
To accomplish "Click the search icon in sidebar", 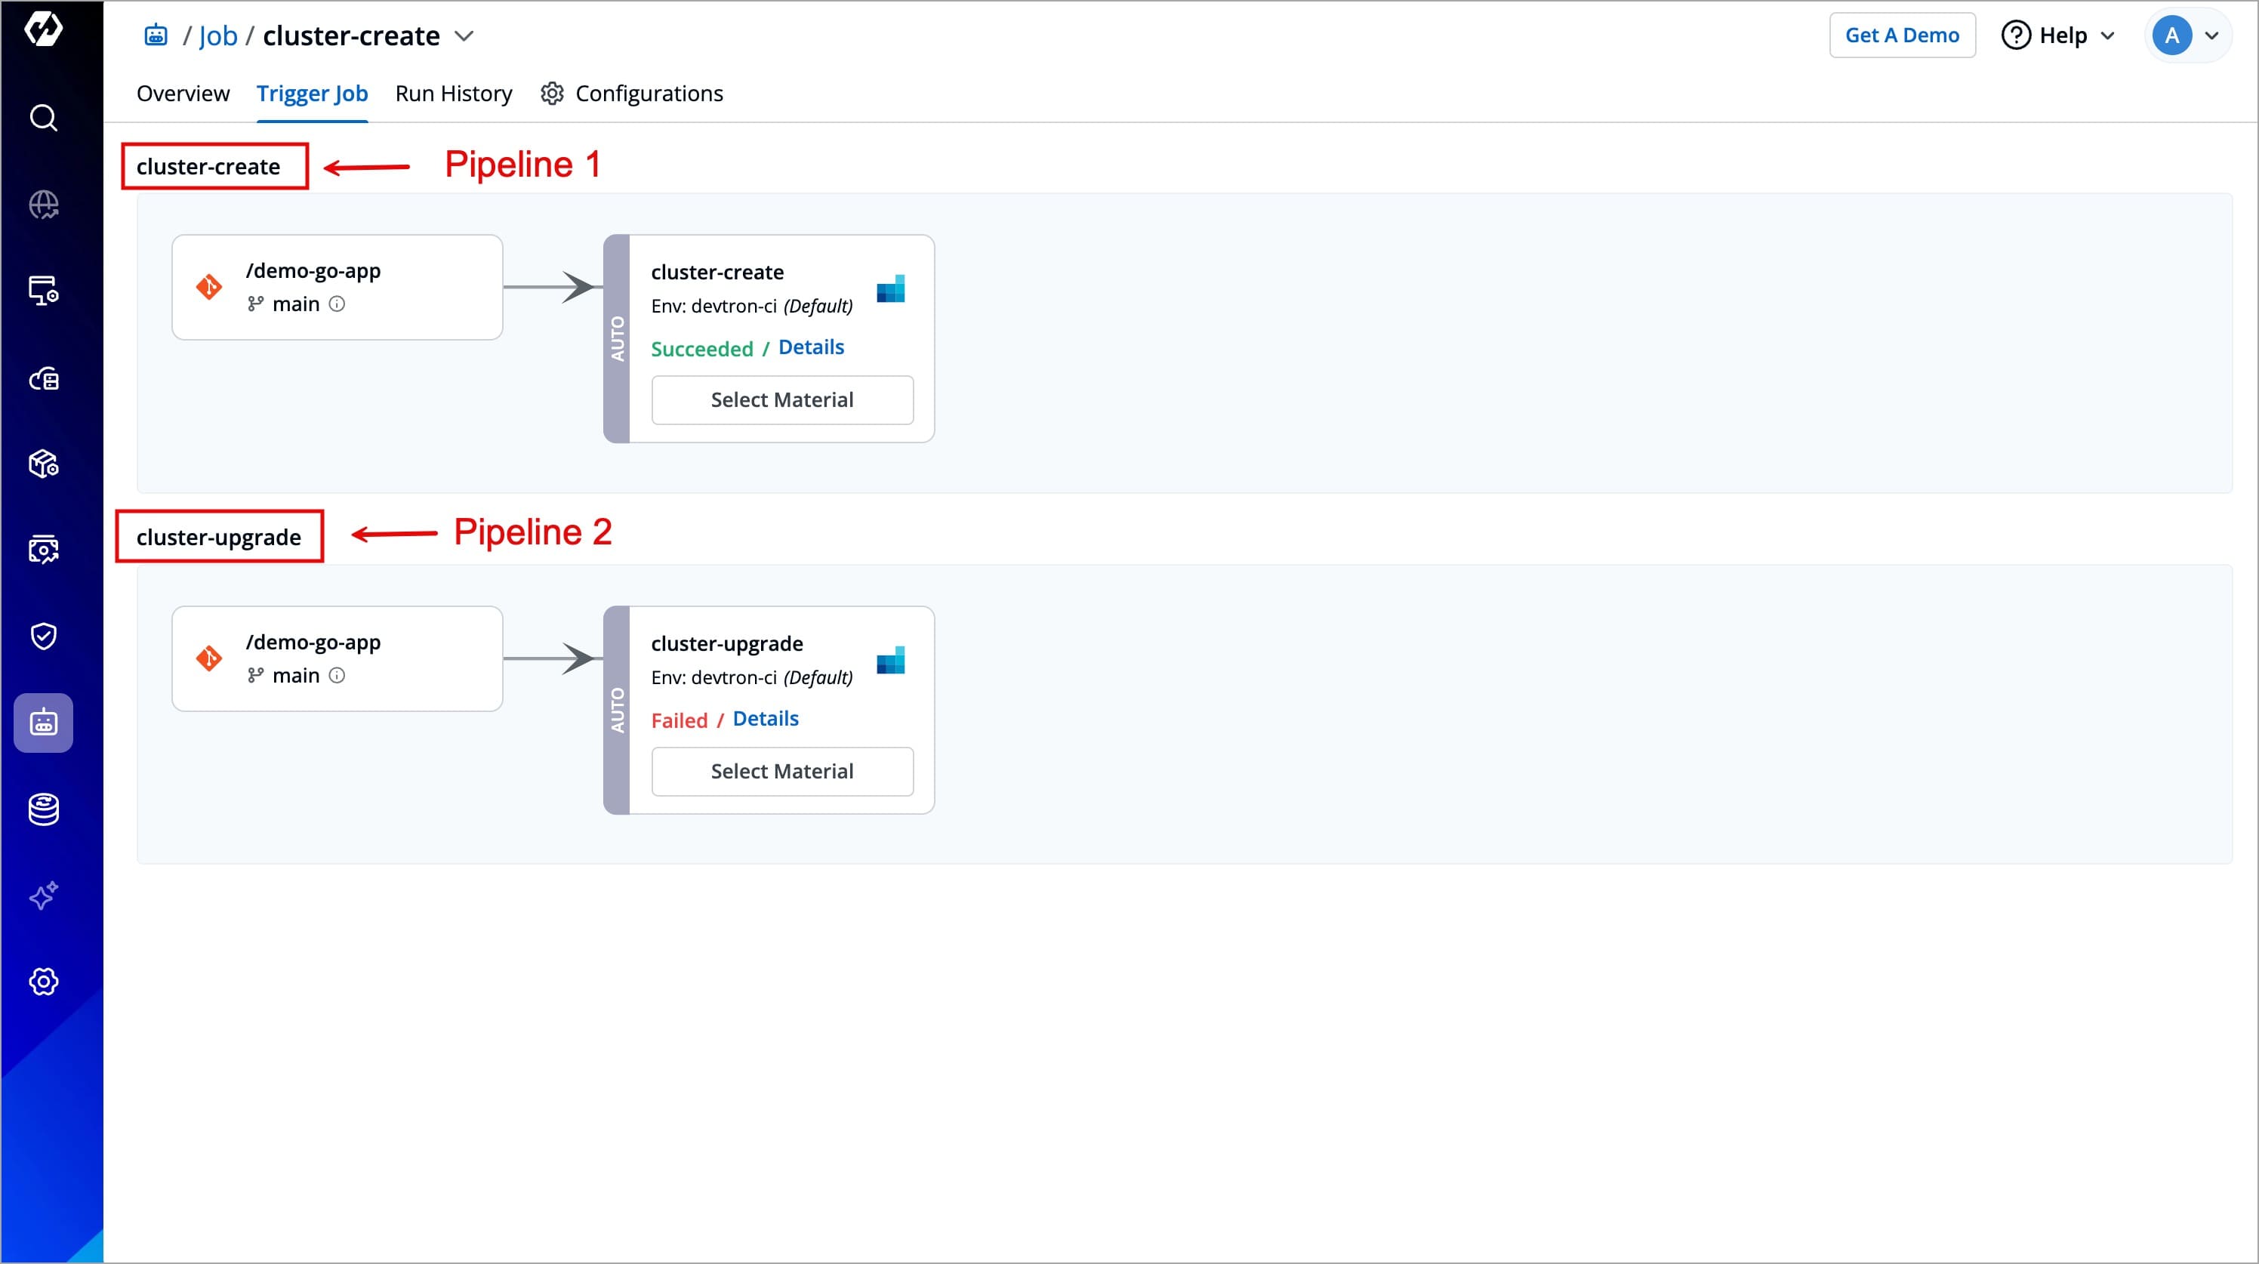I will pos(43,118).
